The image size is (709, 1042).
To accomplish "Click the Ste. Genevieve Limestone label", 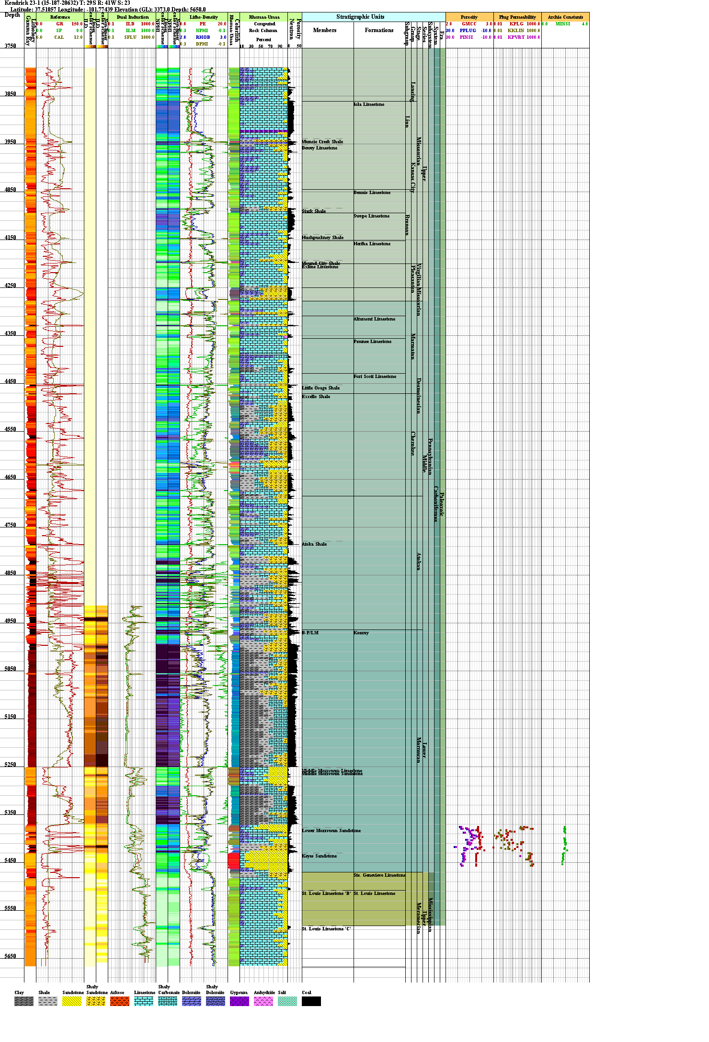I will [380, 875].
